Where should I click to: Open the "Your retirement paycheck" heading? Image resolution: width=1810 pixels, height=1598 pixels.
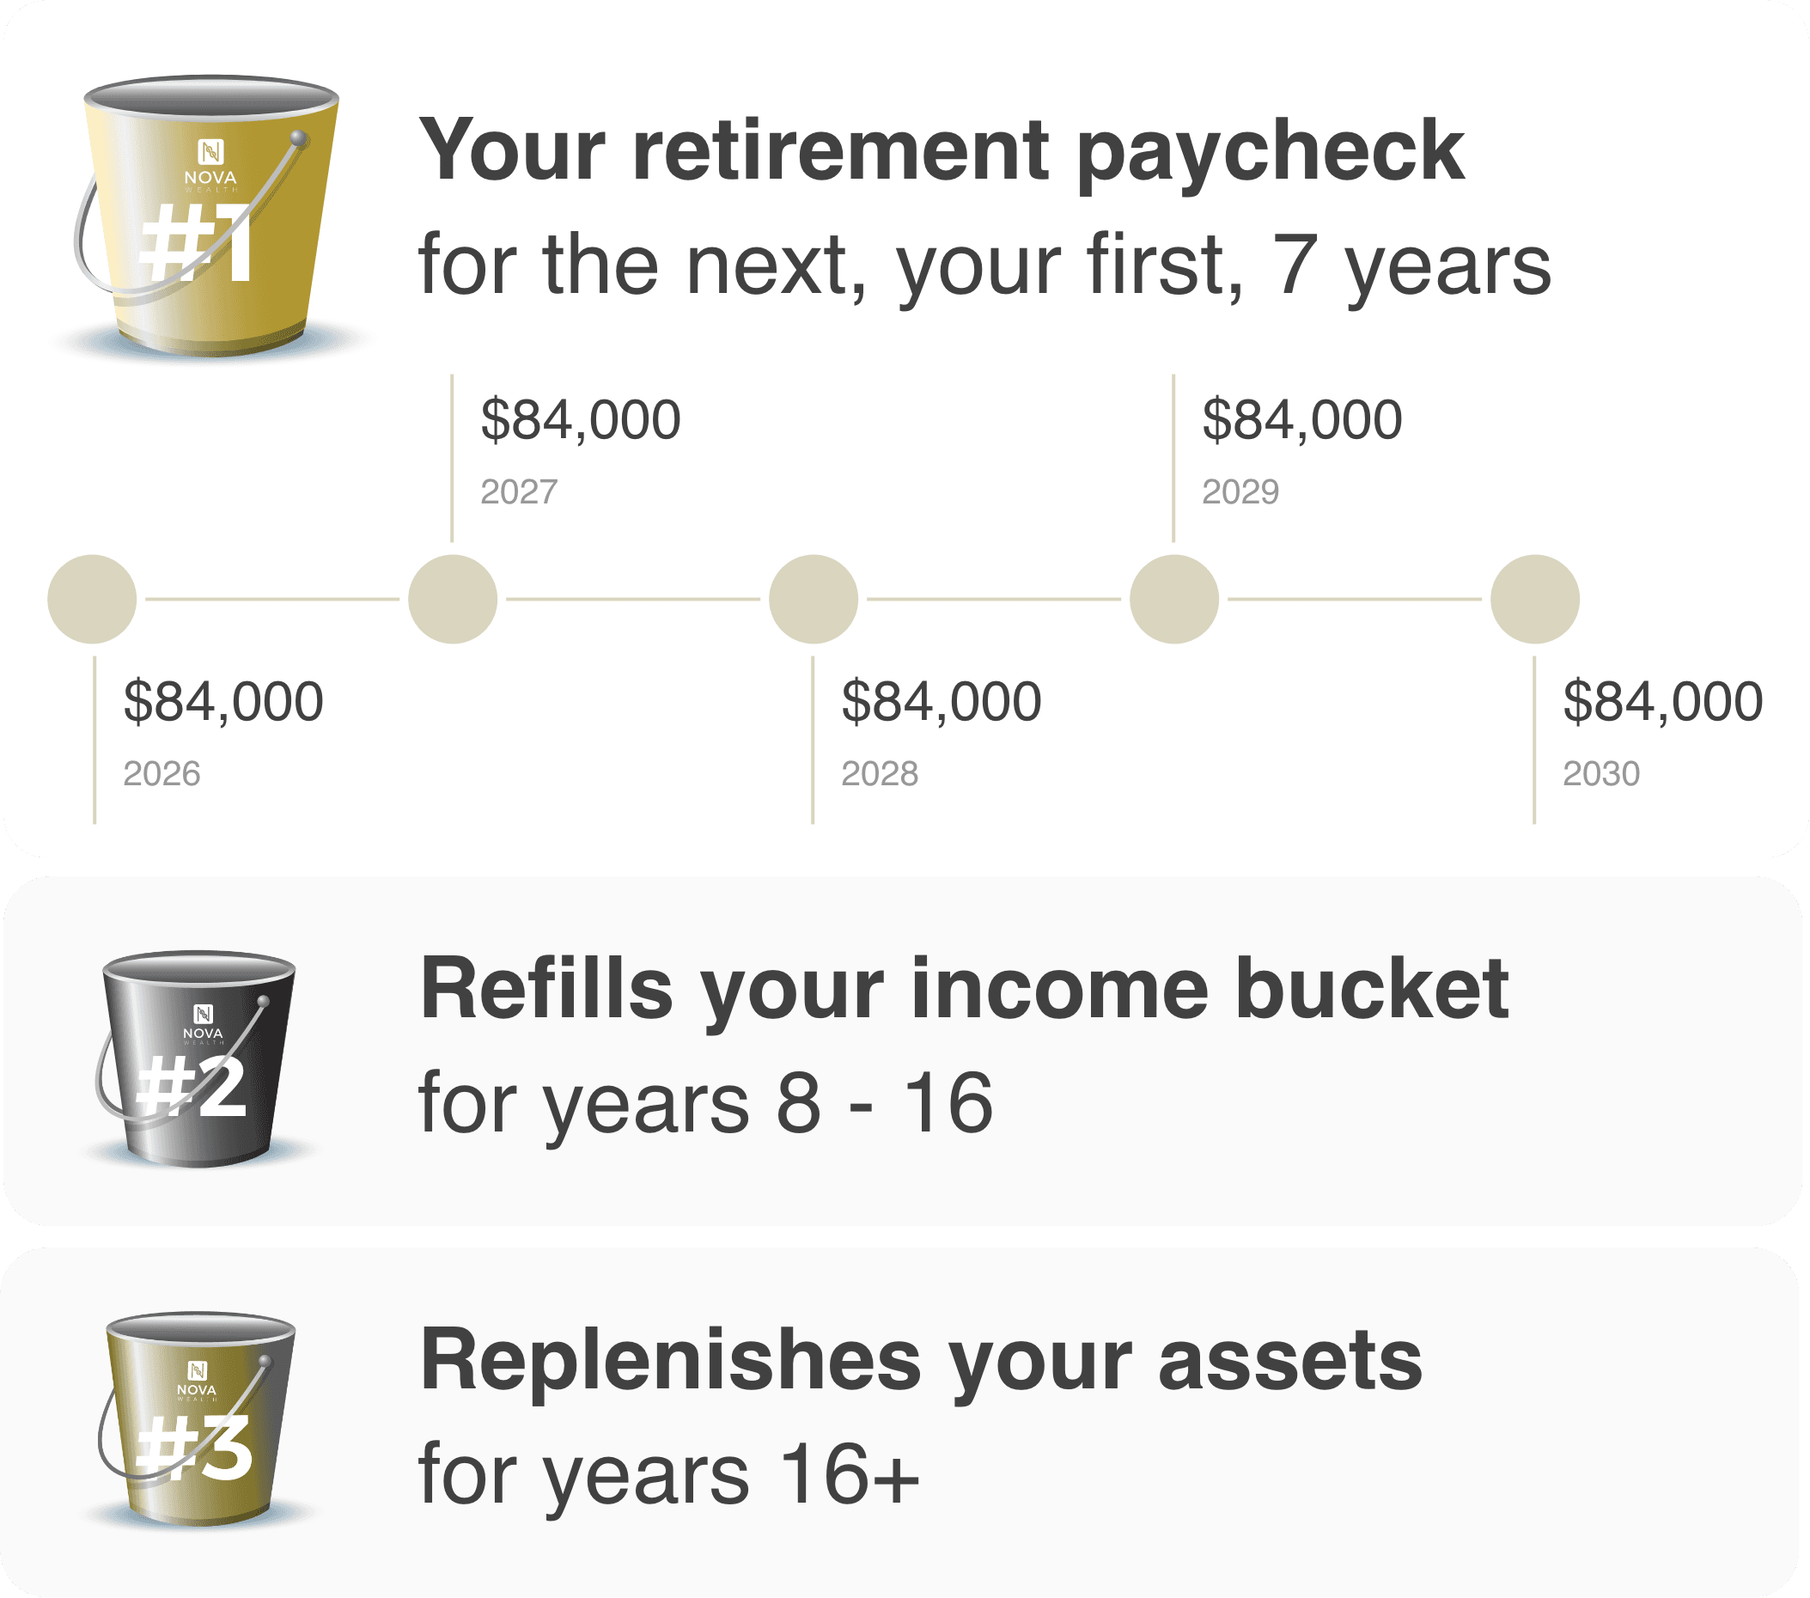coord(942,152)
